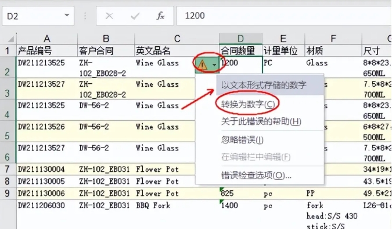Click the fx insert function icon

click(x=160, y=16)
